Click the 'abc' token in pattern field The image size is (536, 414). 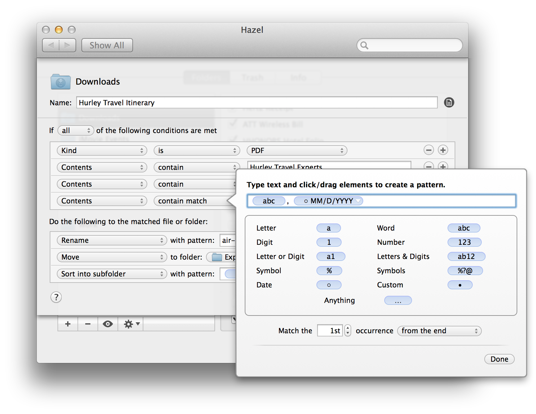coord(269,201)
